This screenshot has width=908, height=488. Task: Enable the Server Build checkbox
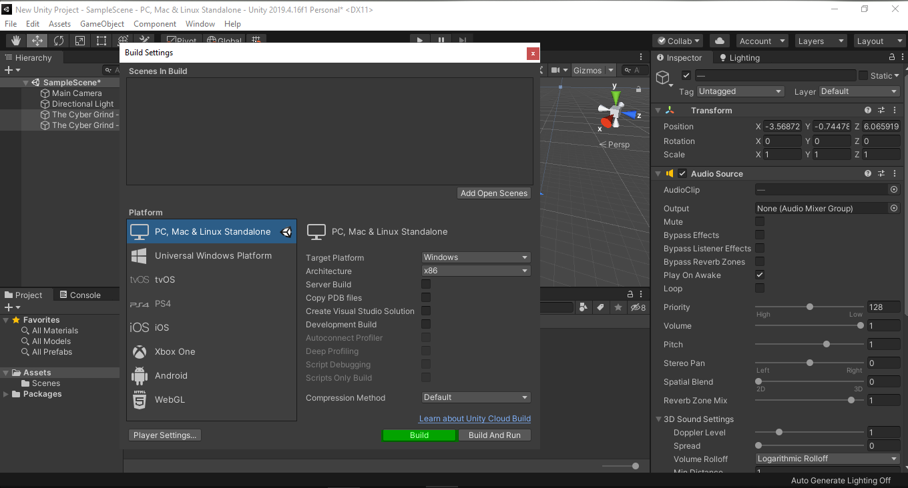426,284
